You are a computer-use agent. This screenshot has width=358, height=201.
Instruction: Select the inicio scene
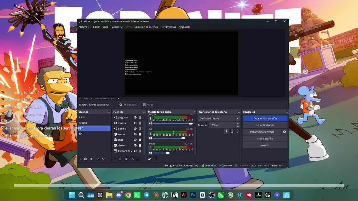point(94,117)
